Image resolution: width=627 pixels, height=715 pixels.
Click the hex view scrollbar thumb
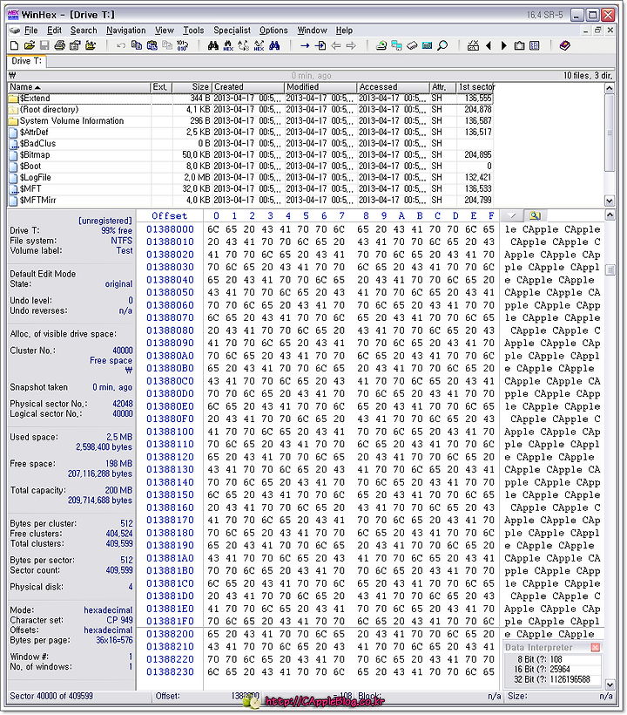point(610,270)
